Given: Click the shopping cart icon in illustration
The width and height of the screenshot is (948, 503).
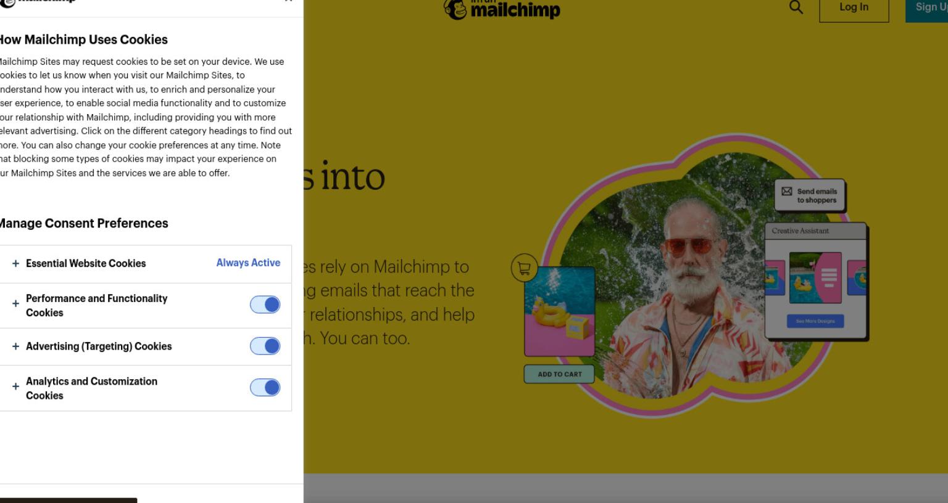Looking at the screenshot, I should pyautogui.click(x=524, y=268).
